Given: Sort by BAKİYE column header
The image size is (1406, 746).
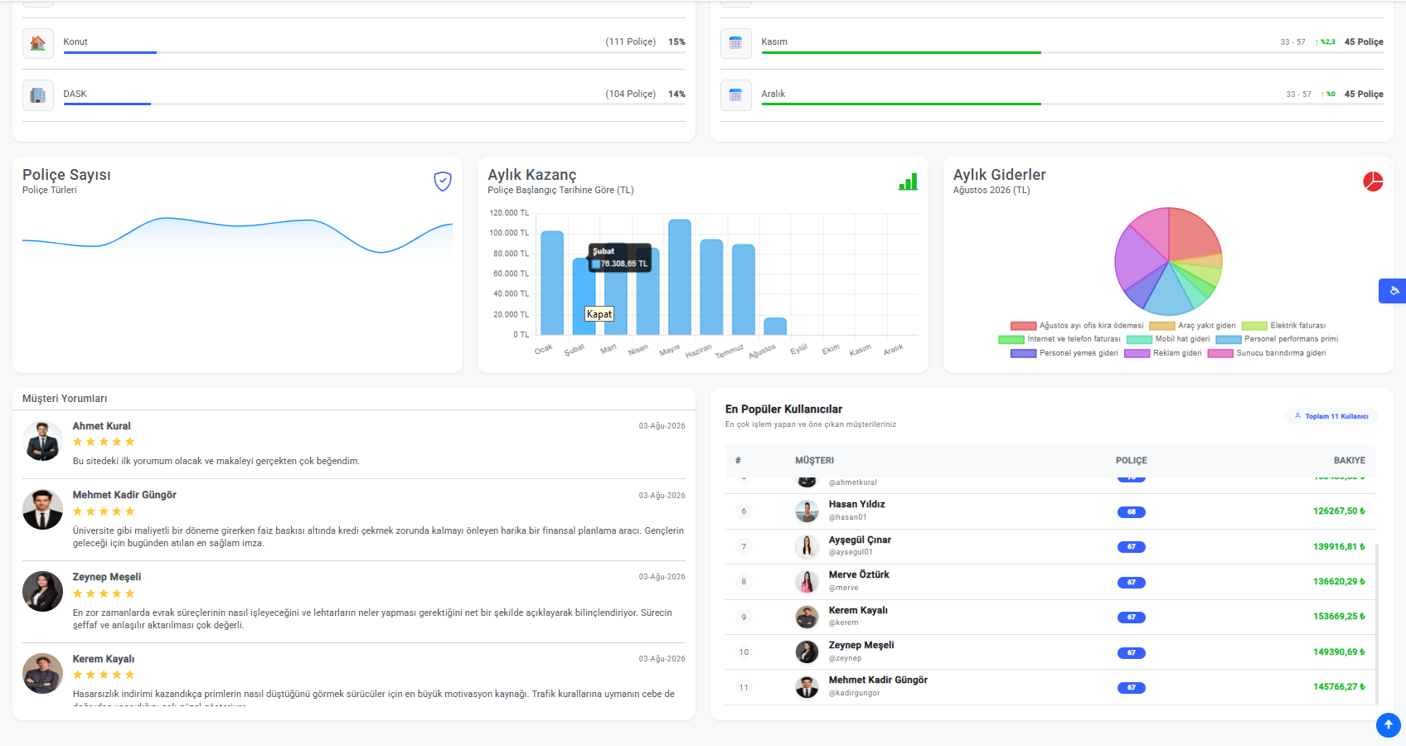Looking at the screenshot, I should point(1350,460).
